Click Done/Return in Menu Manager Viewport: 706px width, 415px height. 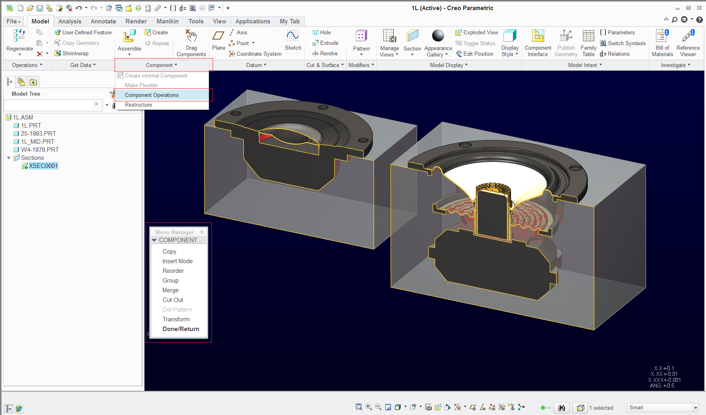(x=181, y=329)
